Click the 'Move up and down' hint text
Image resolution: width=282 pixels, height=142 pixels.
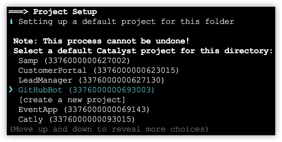pos(109,129)
